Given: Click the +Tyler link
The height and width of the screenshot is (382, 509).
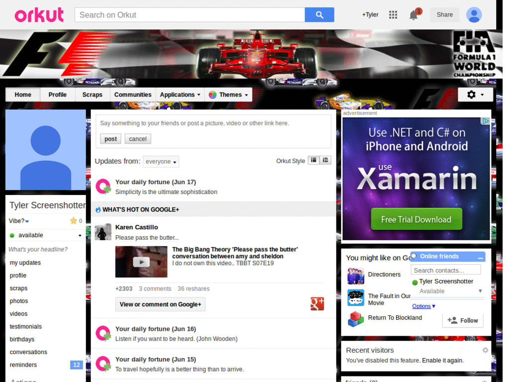Looking at the screenshot, I should (x=370, y=14).
